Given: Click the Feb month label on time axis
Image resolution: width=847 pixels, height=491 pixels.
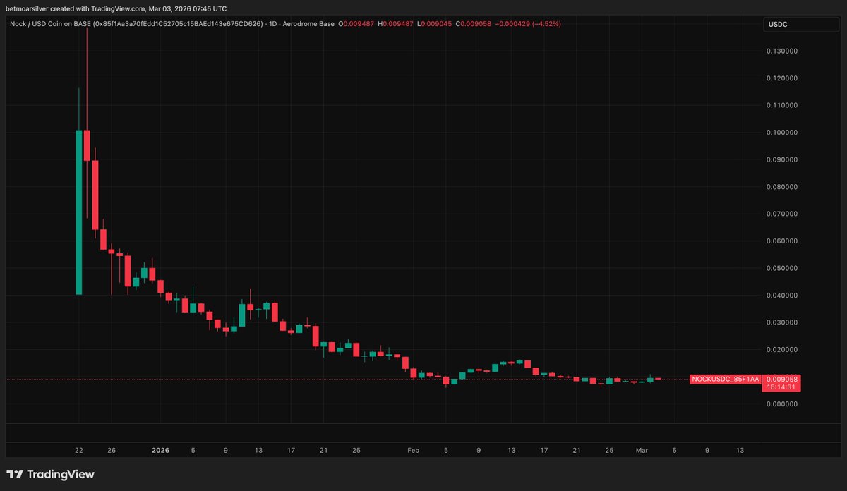Looking at the screenshot, I should pyautogui.click(x=413, y=450).
